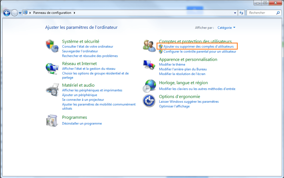This screenshot has width=284, height=178.
Task: Click the Réseau et Internet icon
Action: 53,69
